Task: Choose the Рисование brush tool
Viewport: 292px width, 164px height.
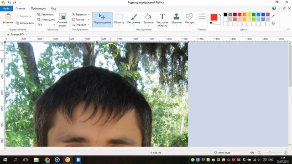Action: point(134,19)
